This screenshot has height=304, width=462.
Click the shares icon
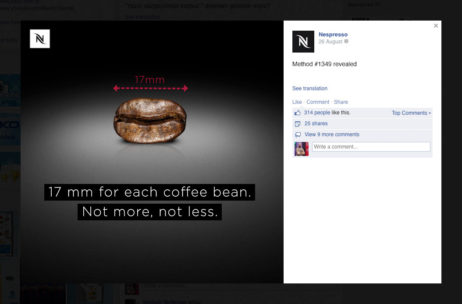pos(298,124)
